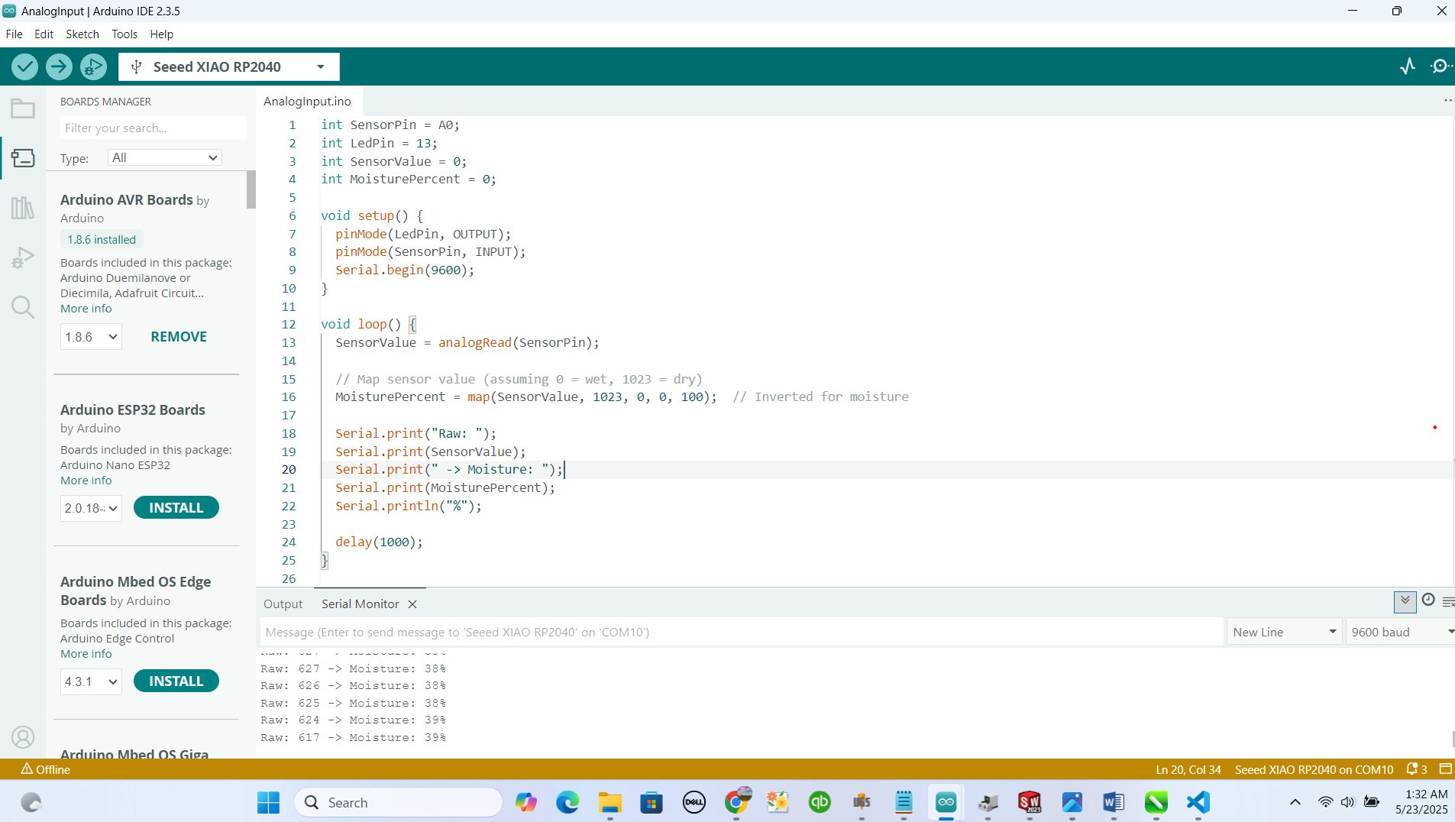Open the Search sidebar magnifier icon

pyautogui.click(x=23, y=307)
